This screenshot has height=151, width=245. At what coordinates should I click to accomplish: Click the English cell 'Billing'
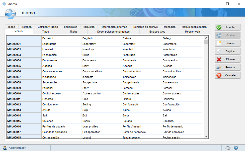[102, 55]
